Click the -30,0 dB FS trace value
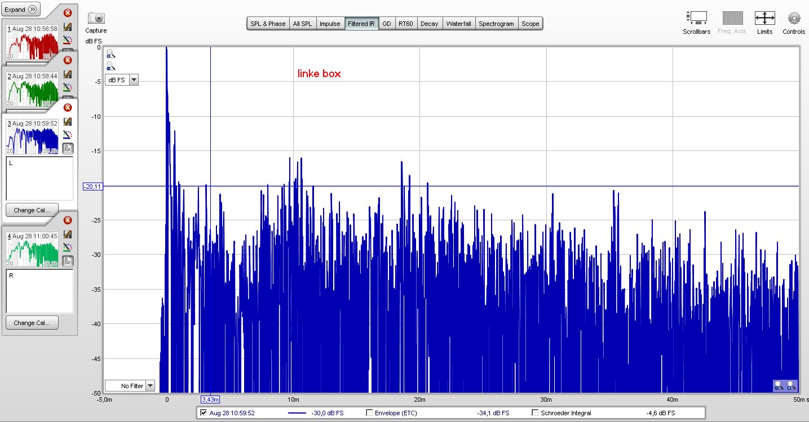Viewport: 809px width, 422px height. point(327,413)
